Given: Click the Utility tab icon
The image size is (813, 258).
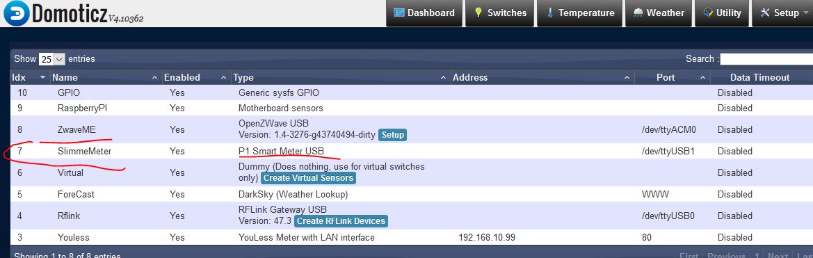Looking at the screenshot, I should (x=708, y=13).
